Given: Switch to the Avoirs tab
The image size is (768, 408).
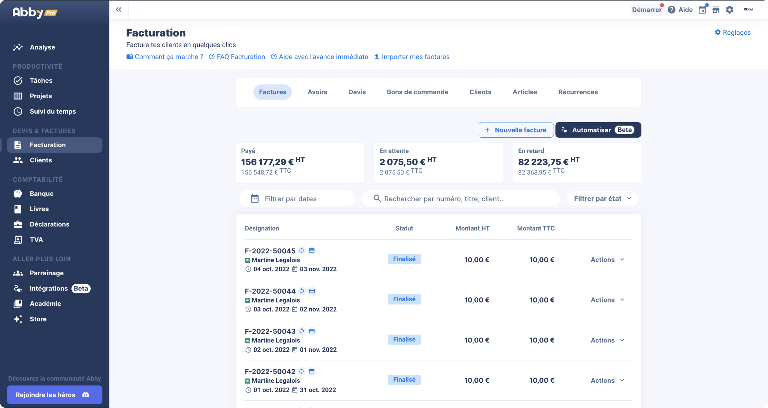Looking at the screenshot, I should [317, 92].
